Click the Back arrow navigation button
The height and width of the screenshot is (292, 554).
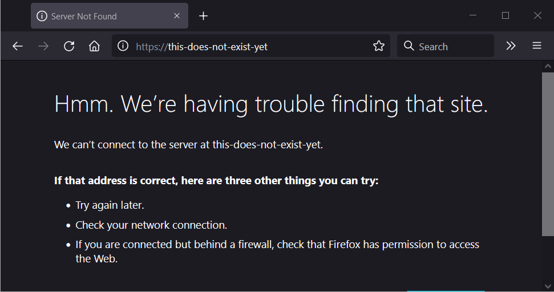[x=18, y=46]
